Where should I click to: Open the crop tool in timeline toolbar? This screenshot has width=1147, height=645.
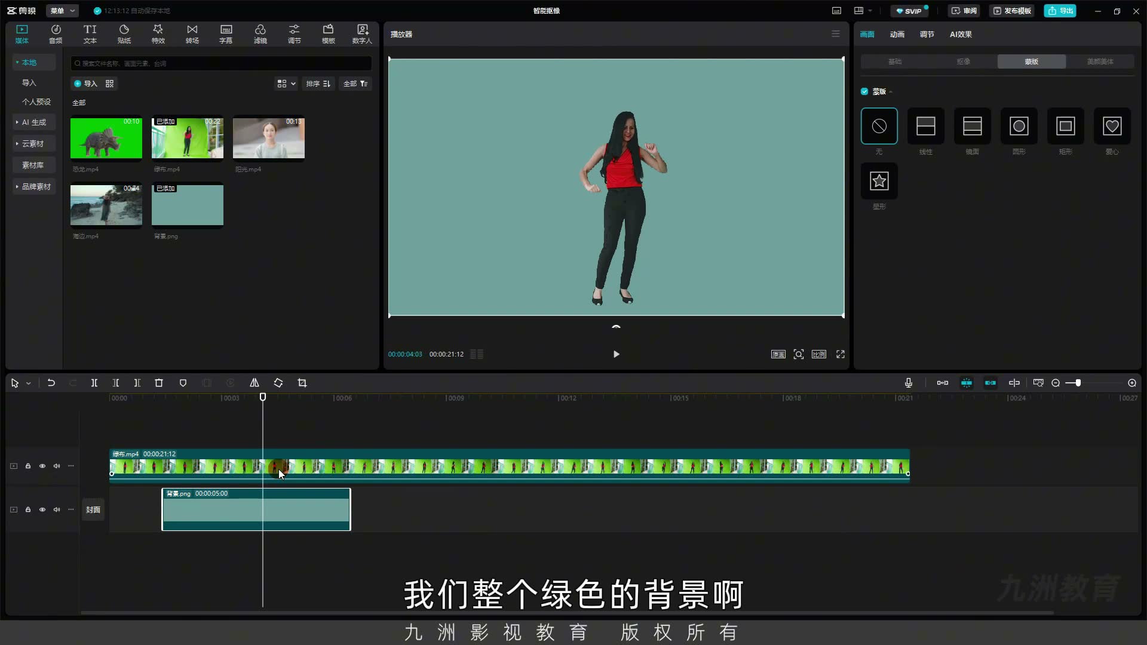coord(302,383)
